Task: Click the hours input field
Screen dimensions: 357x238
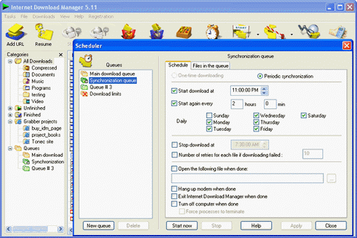Action: 237,103
